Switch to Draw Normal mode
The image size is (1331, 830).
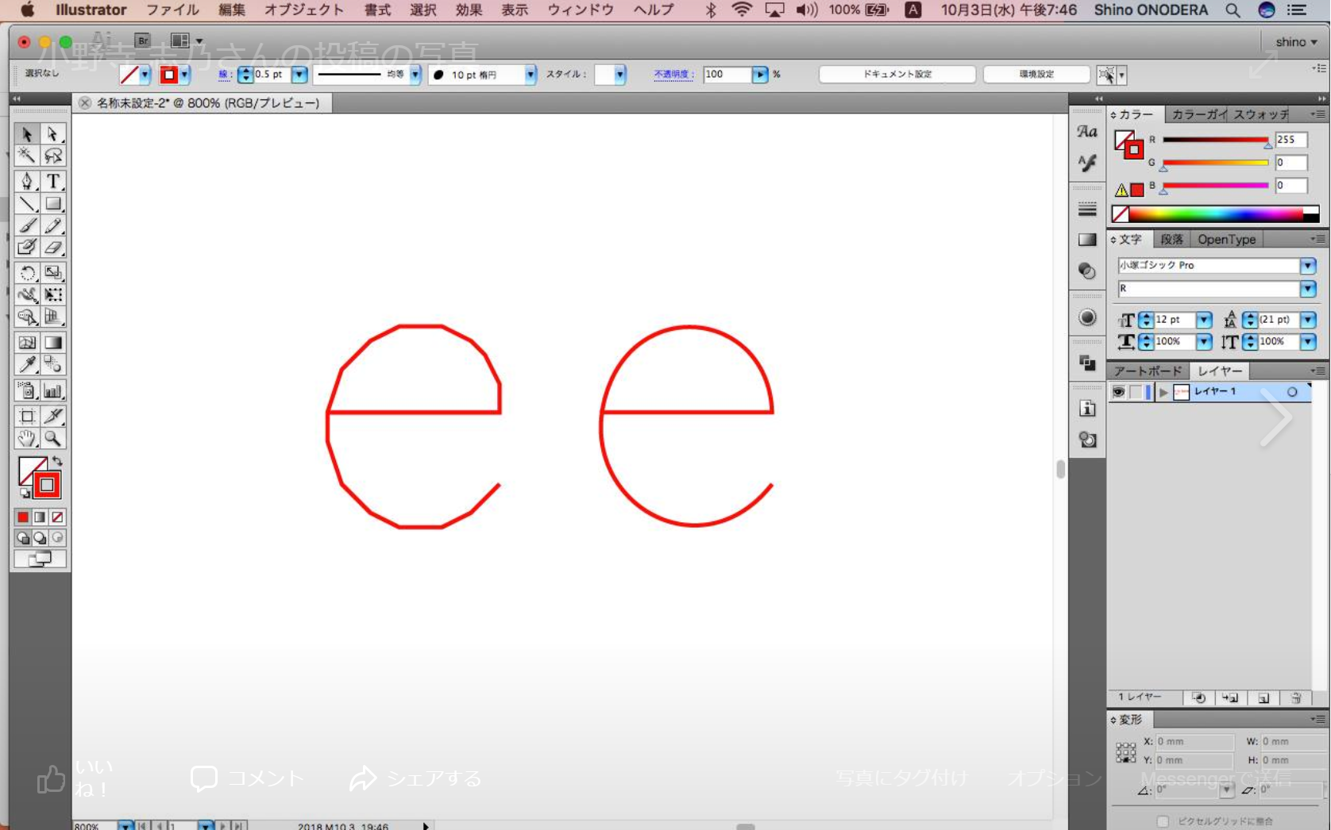pos(23,538)
